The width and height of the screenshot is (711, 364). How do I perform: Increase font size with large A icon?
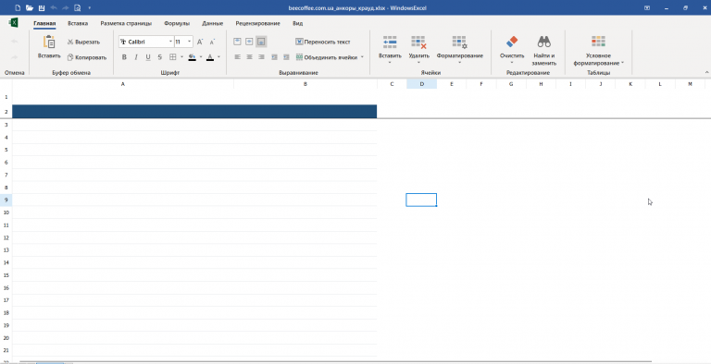(x=200, y=42)
